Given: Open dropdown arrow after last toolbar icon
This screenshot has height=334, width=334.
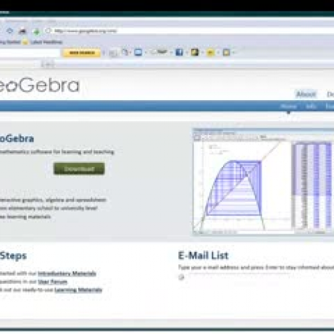Looking at the screenshot, I should tap(234, 53).
